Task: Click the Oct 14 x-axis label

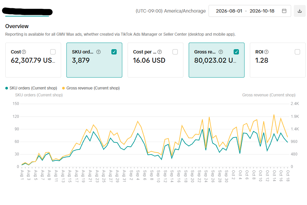Action: coord(274,176)
